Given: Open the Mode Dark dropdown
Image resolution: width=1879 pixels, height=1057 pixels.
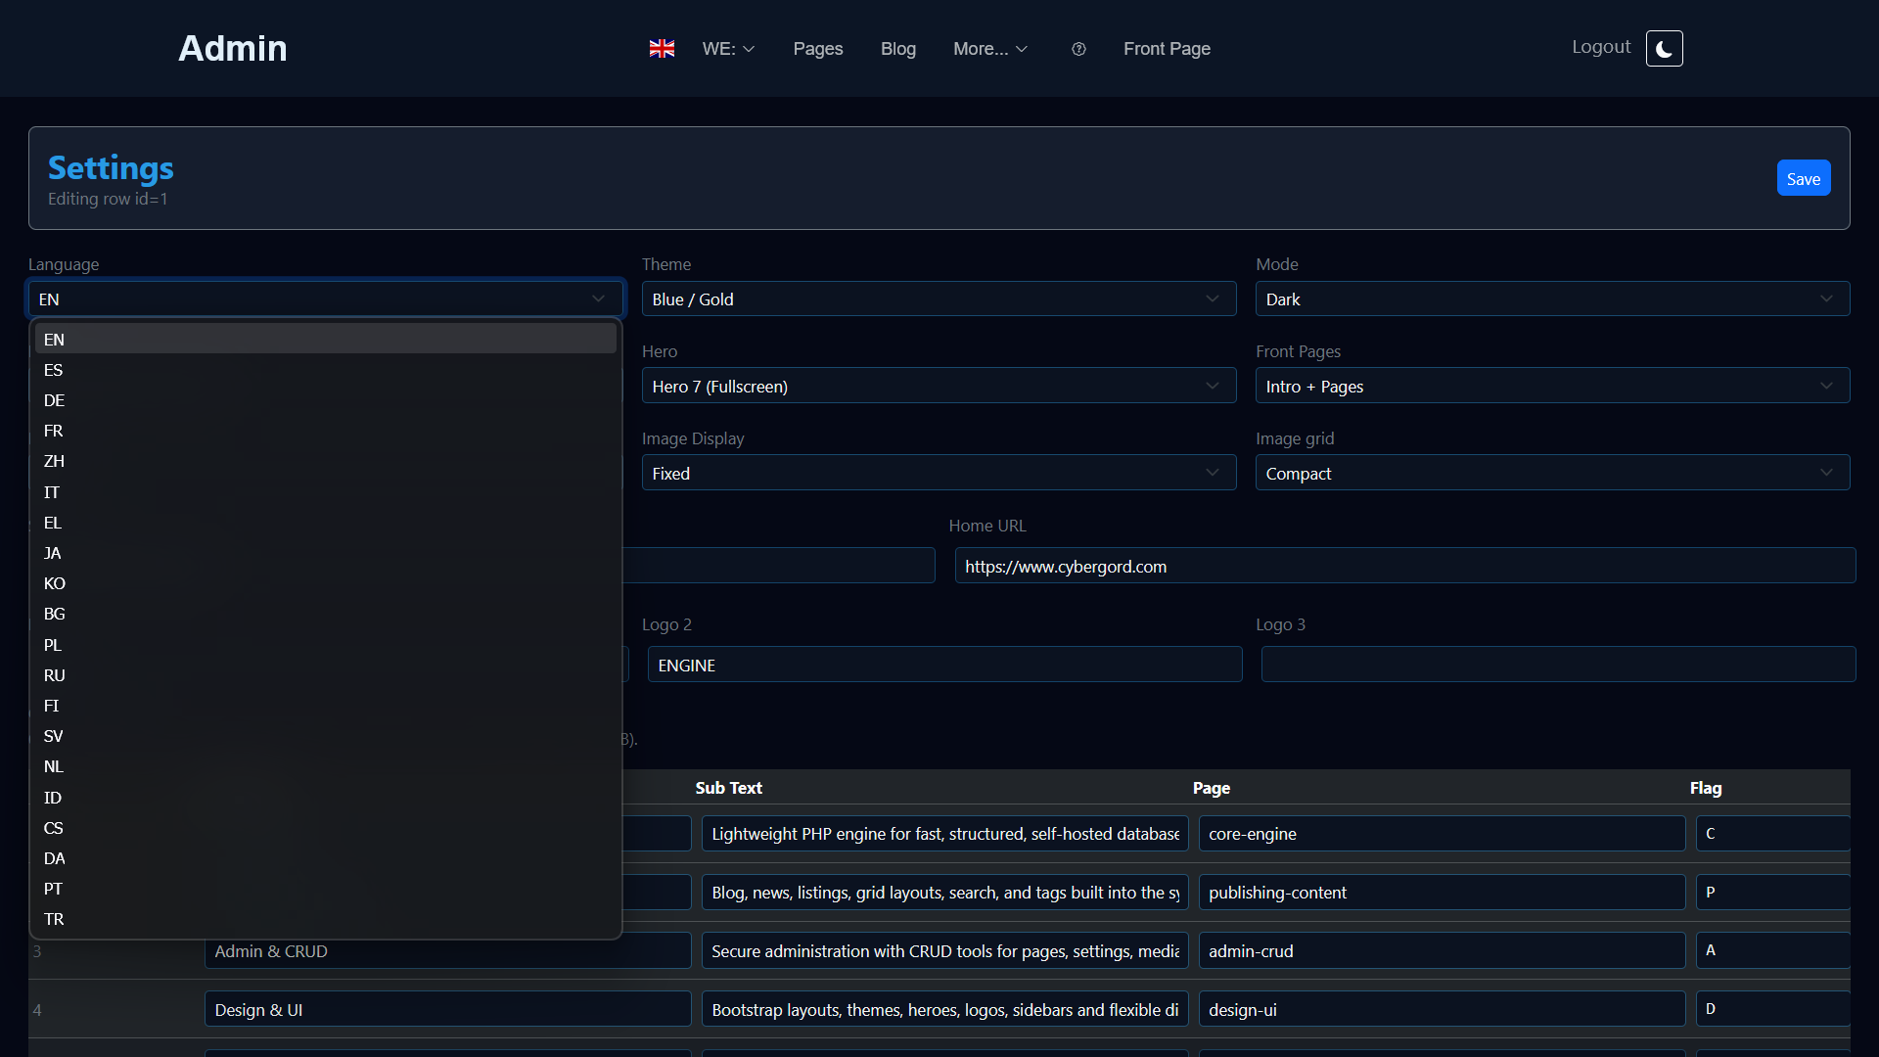Looking at the screenshot, I should [1552, 299].
